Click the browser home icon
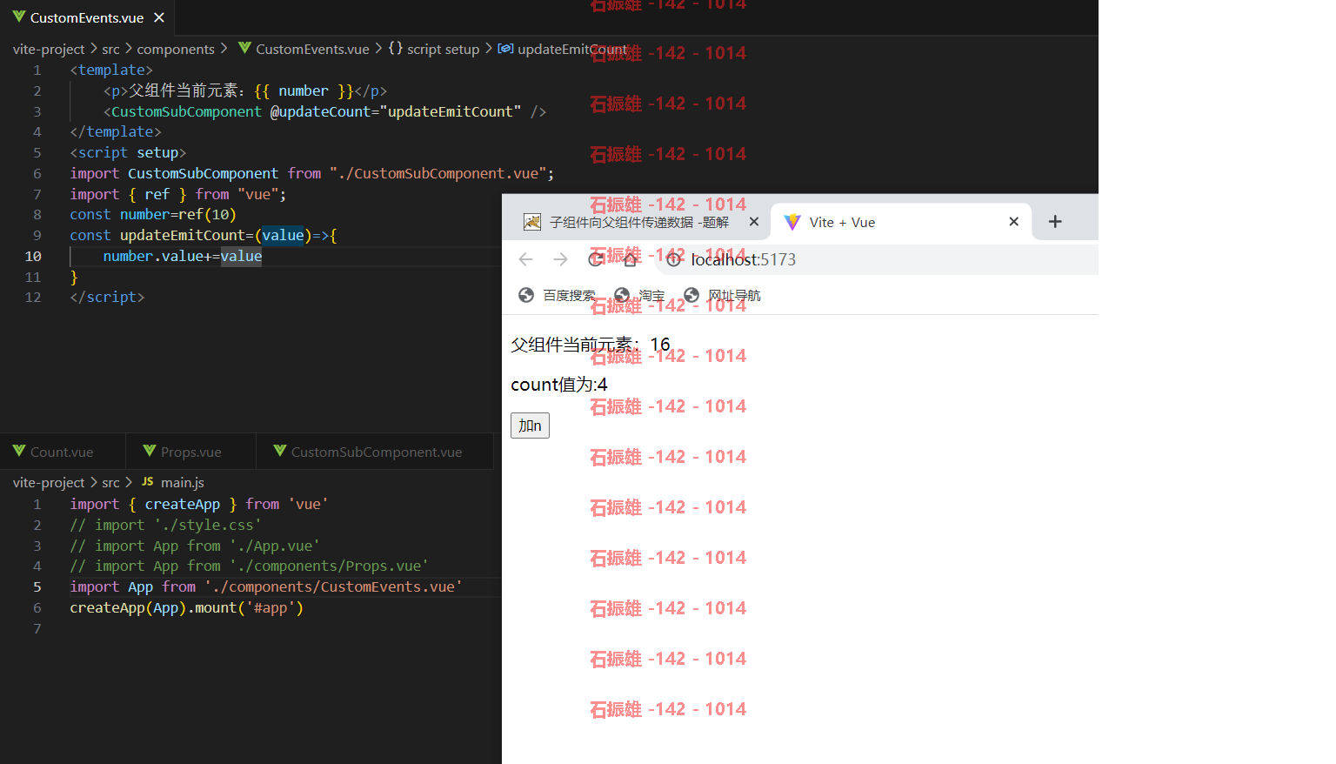 tap(630, 259)
